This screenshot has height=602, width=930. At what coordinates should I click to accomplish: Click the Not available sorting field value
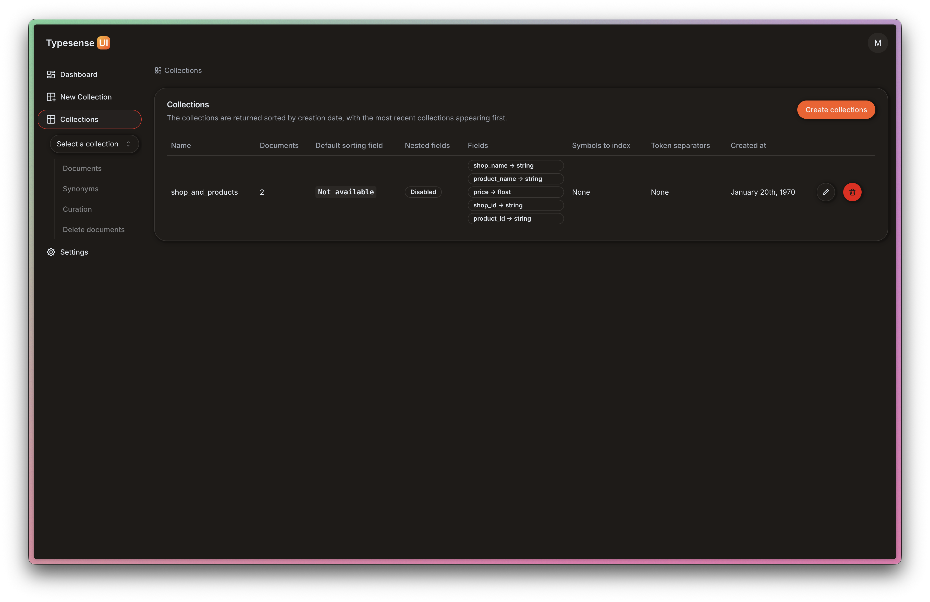pyautogui.click(x=345, y=192)
